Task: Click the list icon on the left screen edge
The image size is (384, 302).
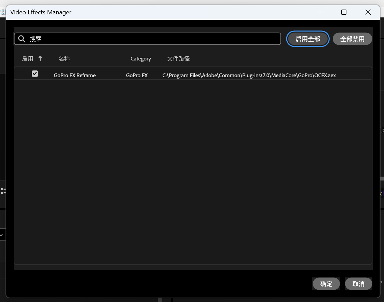Action: (x=3, y=191)
